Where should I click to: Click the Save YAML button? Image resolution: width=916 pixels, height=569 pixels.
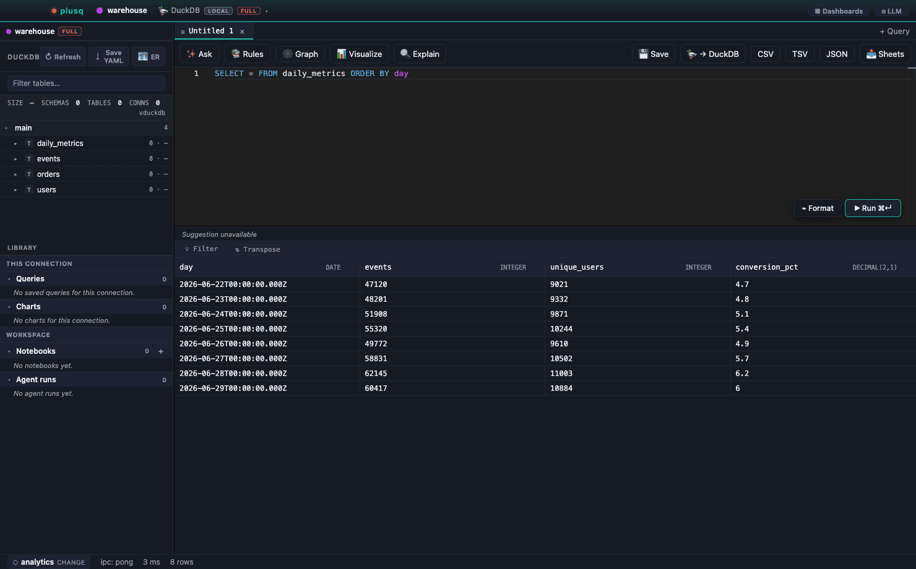tap(109, 56)
